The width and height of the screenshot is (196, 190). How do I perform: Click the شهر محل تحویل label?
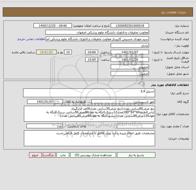pyautogui.click(x=178, y=74)
